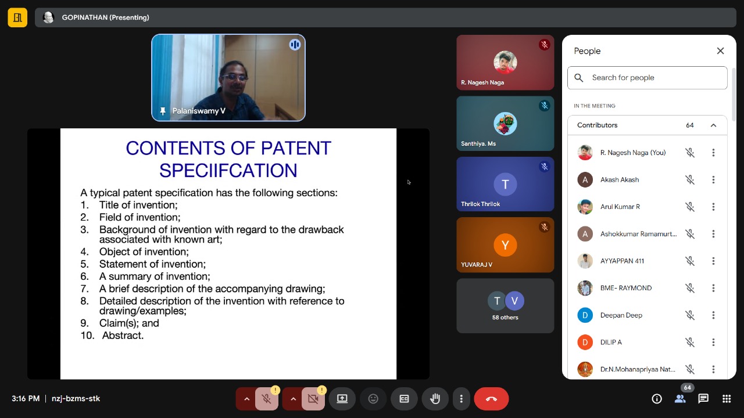Open the meeting details info icon
Viewport: 744px width, 418px height.
point(657,399)
